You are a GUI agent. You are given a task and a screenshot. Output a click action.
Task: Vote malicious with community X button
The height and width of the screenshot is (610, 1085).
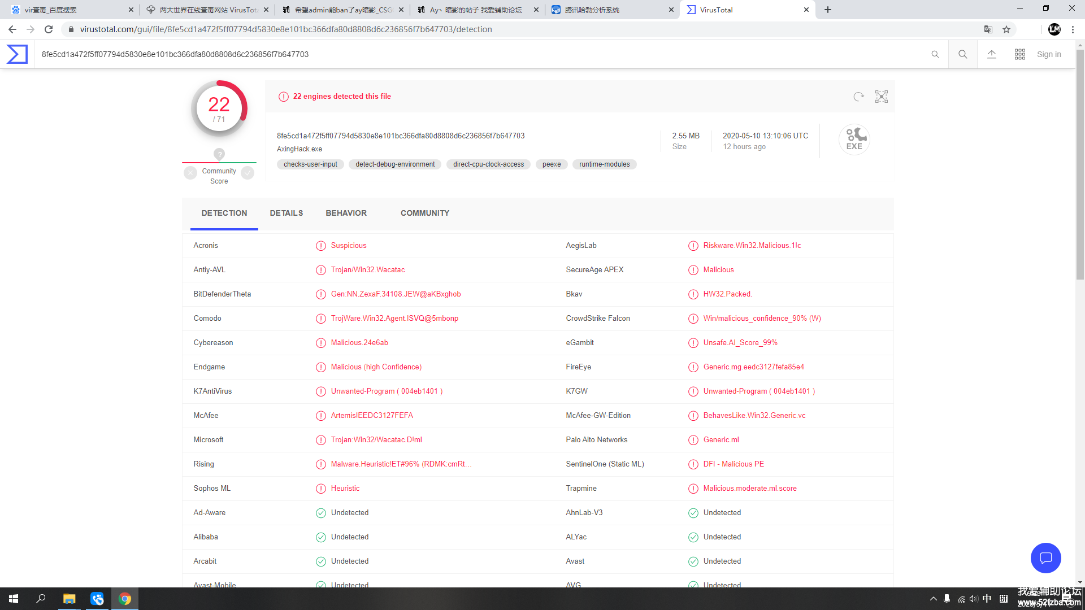tap(190, 173)
